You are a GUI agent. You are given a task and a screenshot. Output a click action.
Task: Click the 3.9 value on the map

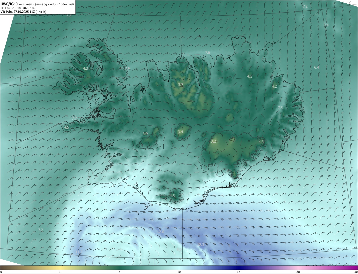[x=145, y=134]
